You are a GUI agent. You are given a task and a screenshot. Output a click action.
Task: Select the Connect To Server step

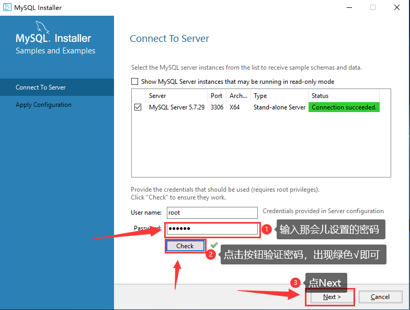pos(57,87)
